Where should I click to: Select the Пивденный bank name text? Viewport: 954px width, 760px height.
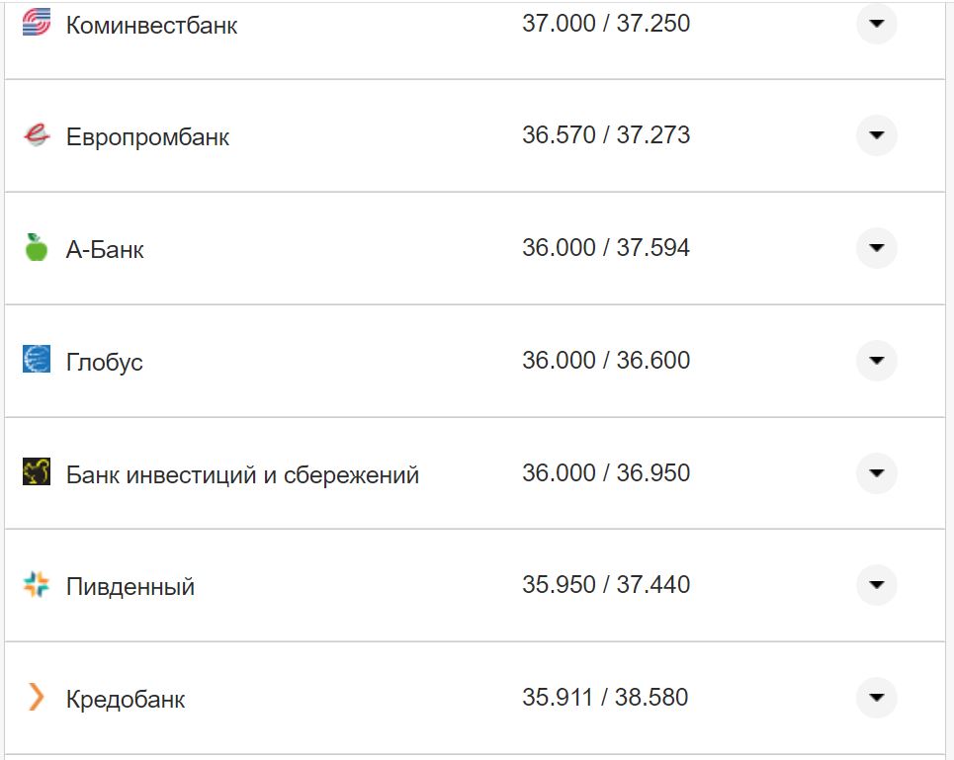(x=129, y=585)
